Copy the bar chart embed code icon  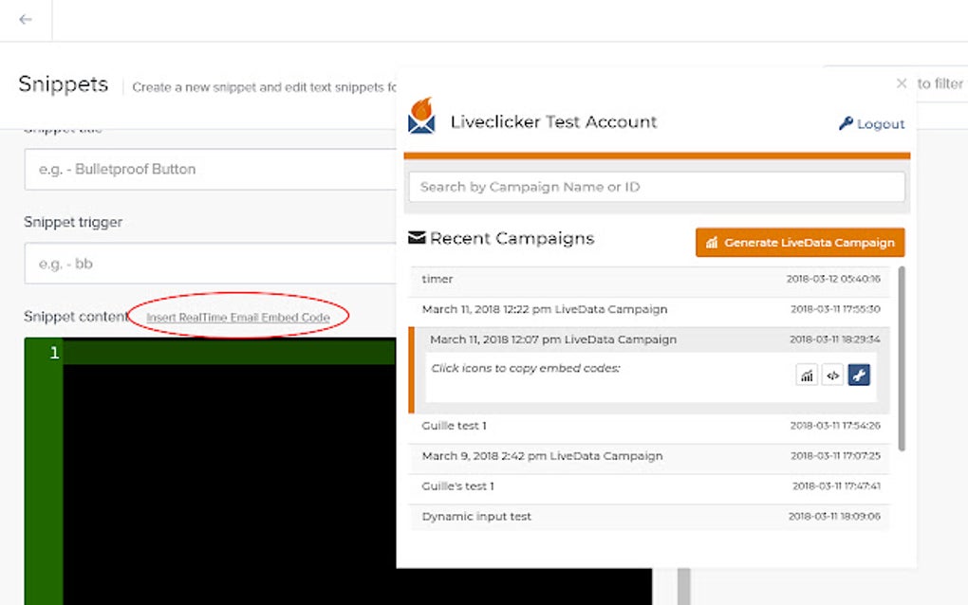tap(806, 375)
